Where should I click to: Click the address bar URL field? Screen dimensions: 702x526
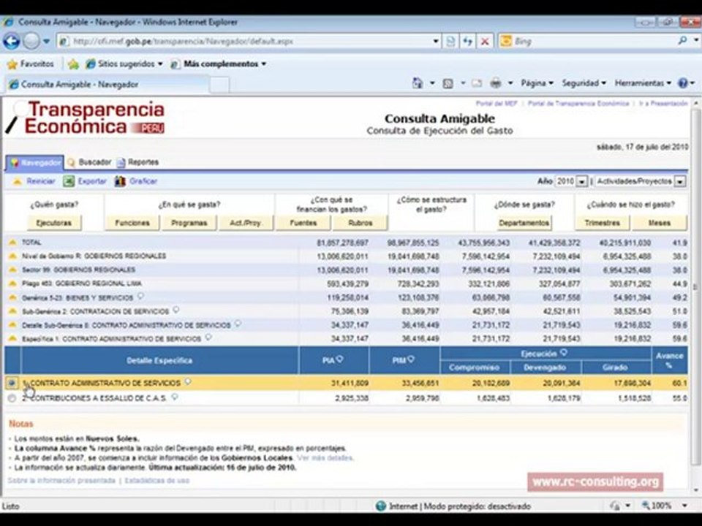[246, 41]
